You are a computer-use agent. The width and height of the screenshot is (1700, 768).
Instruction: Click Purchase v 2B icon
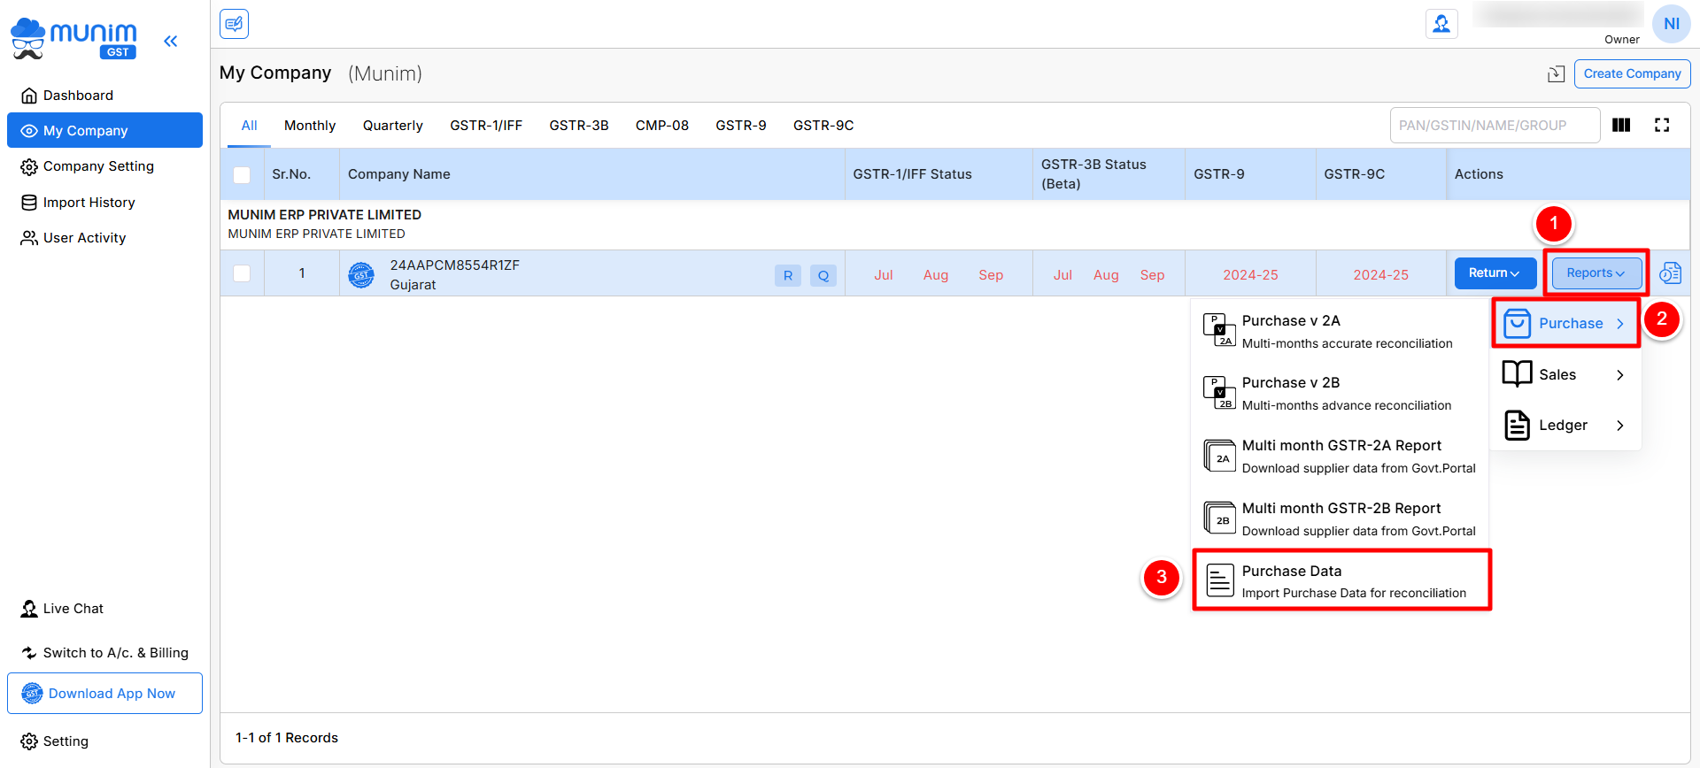[x=1219, y=392]
